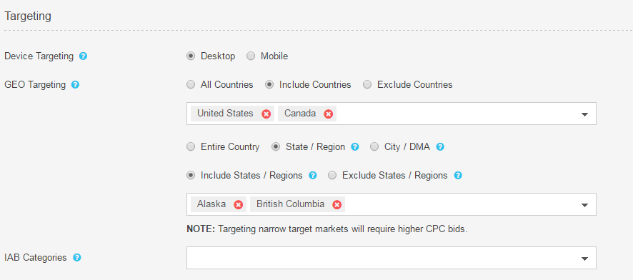Screen dimensions: 633x280
Task: Select the Entire Country option
Action: pos(191,147)
